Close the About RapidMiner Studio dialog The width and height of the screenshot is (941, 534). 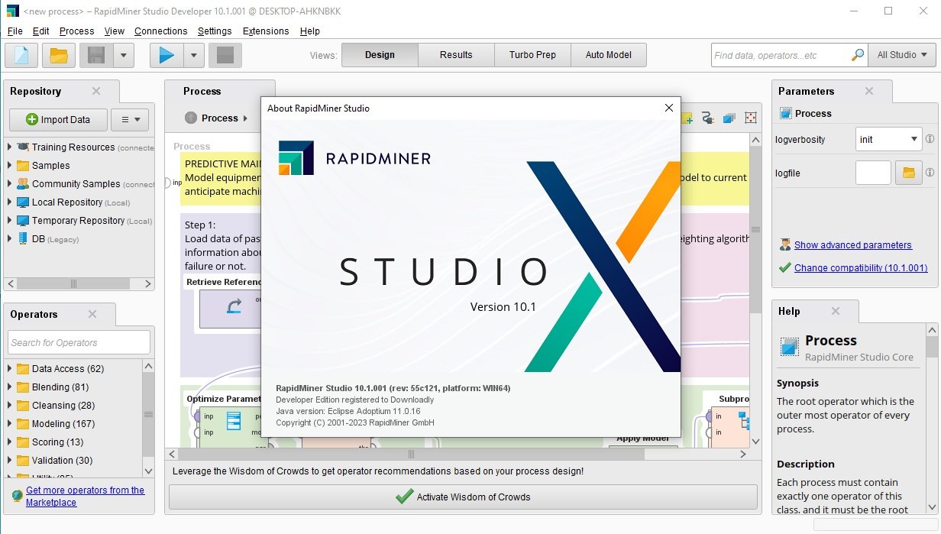tap(669, 108)
